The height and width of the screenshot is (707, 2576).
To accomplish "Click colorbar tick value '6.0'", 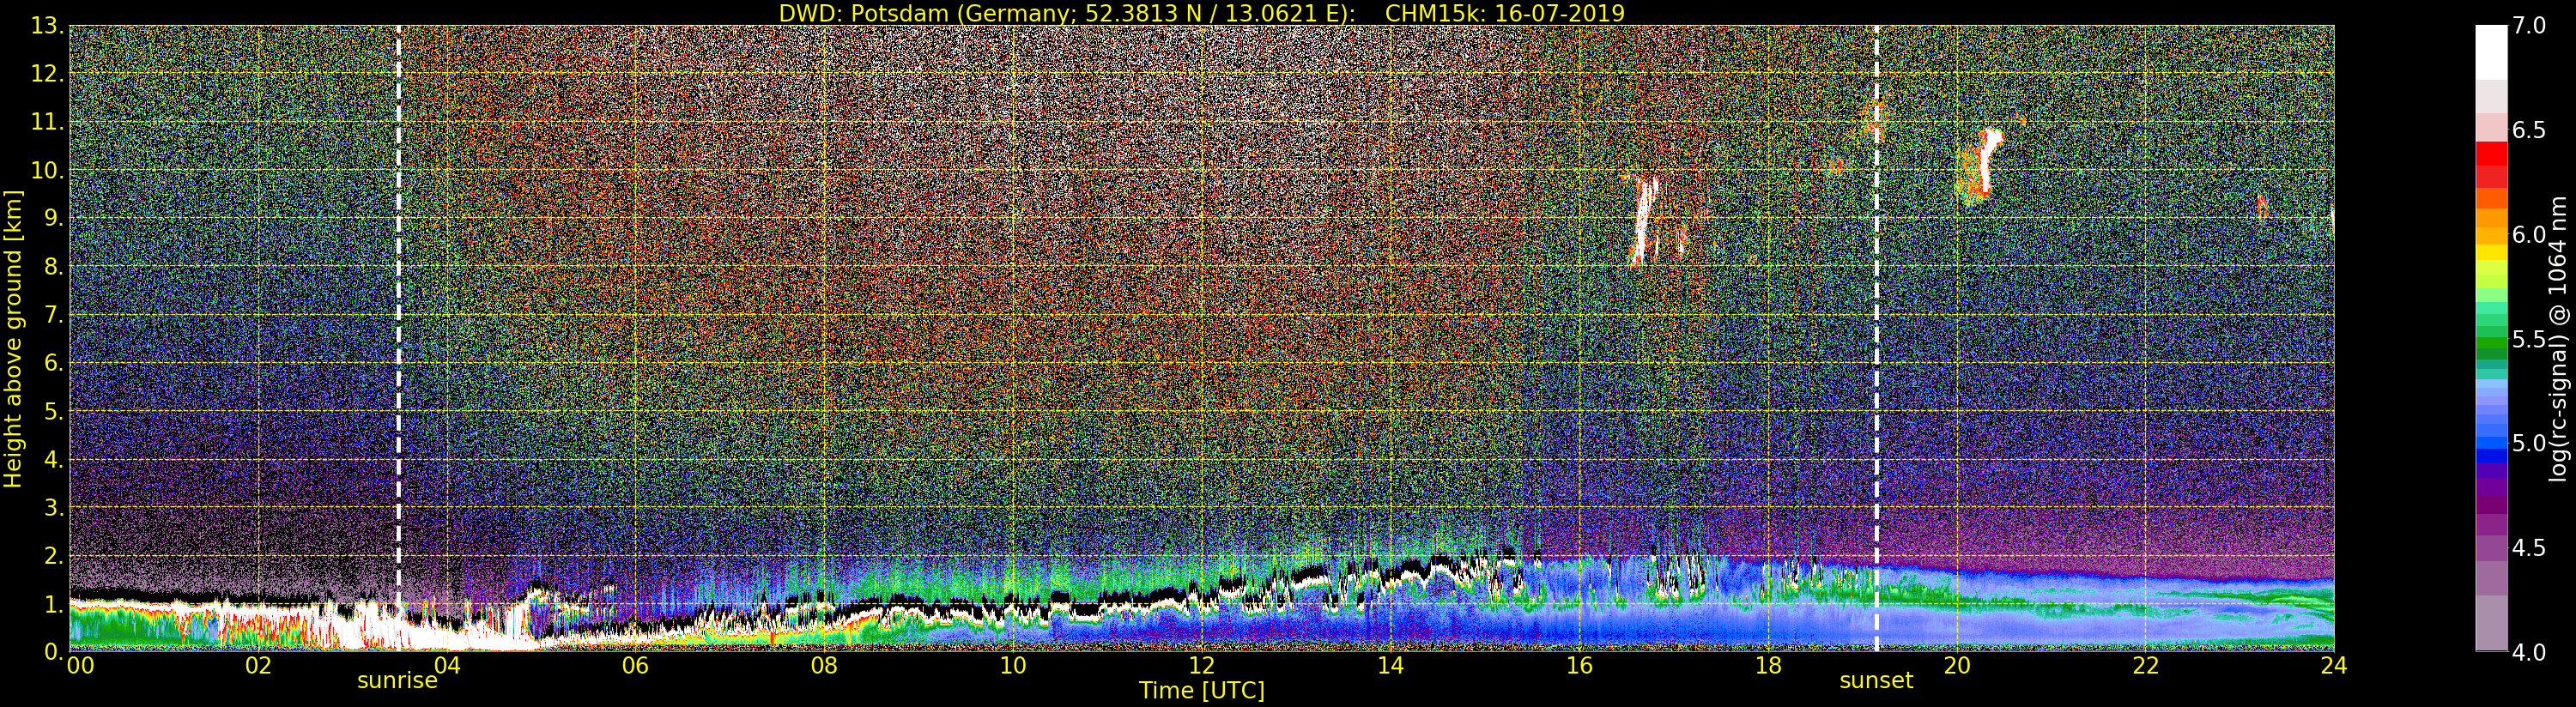I will (2529, 234).
